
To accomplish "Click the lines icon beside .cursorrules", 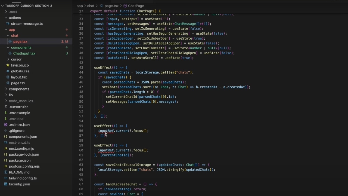I will tap(6, 107).
